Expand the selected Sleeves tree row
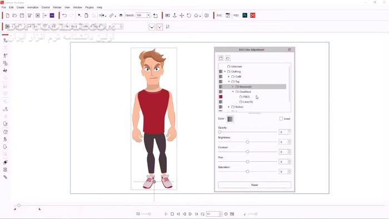Image resolution: width=389 pixels, height=219 pixels. click(233, 87)
